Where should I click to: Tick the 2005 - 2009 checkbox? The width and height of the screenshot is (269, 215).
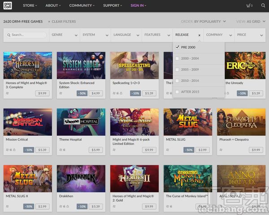click(178, 70)
